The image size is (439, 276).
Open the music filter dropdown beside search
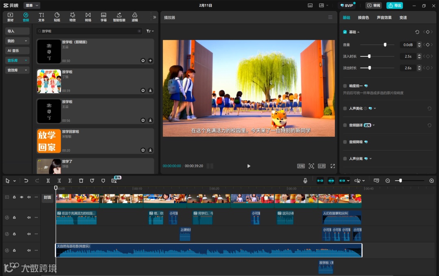point(150,31)
